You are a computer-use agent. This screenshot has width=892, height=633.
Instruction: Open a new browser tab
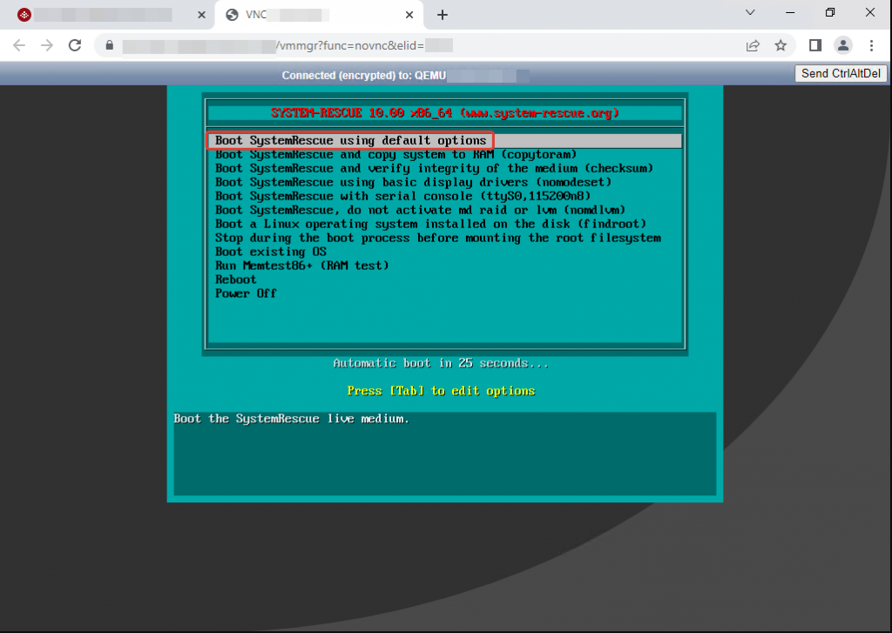[442, 15]
